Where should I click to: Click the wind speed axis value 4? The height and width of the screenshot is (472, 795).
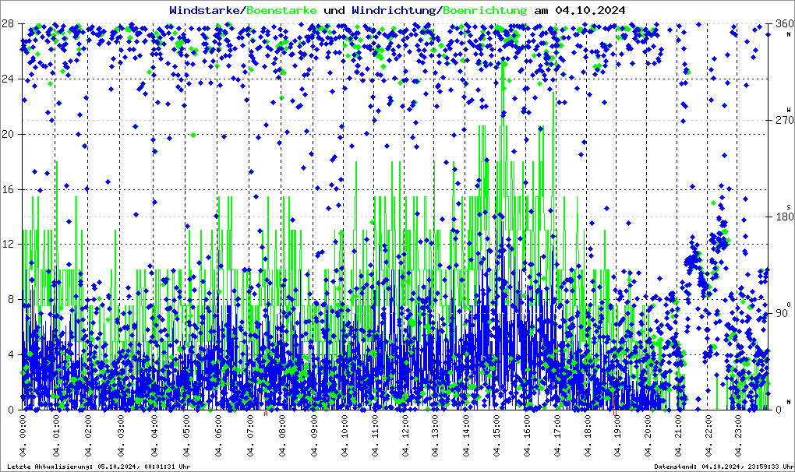coord(10,354)
